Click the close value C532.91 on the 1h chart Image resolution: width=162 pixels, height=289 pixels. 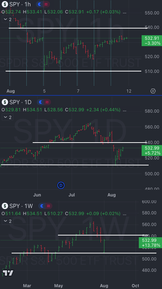(x=74, y=12)
